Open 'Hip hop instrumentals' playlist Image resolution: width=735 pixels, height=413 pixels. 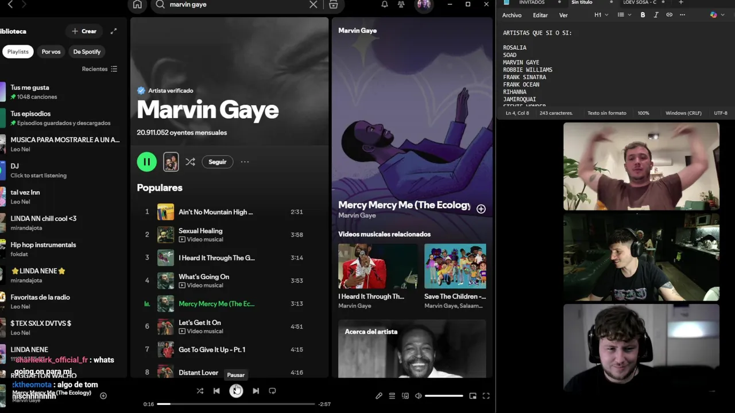(x=60, y=249)
